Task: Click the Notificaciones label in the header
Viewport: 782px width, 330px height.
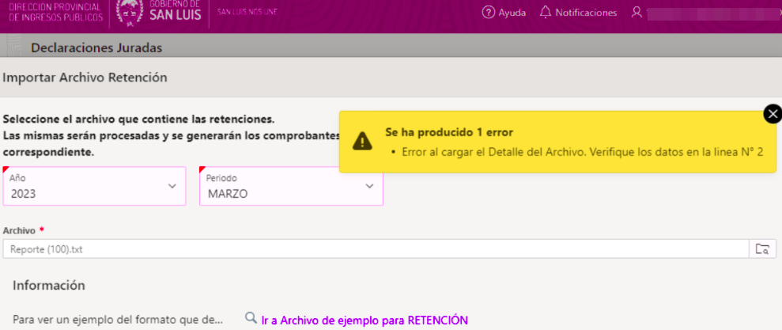Action: [x=586, y=13]
